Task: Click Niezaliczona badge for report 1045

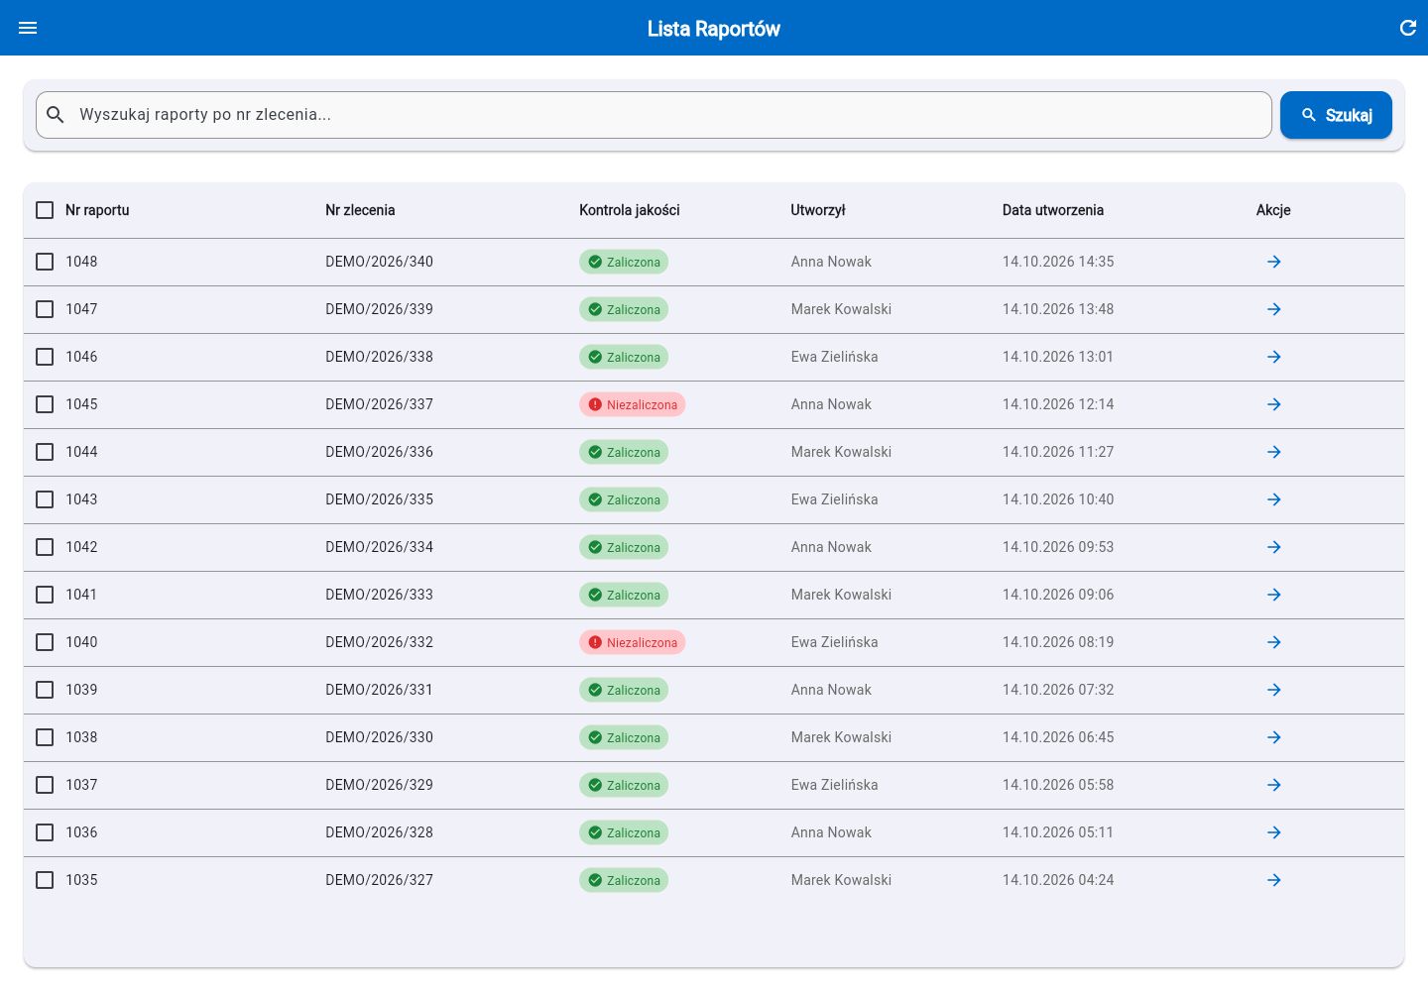Action: pos(633,404)
